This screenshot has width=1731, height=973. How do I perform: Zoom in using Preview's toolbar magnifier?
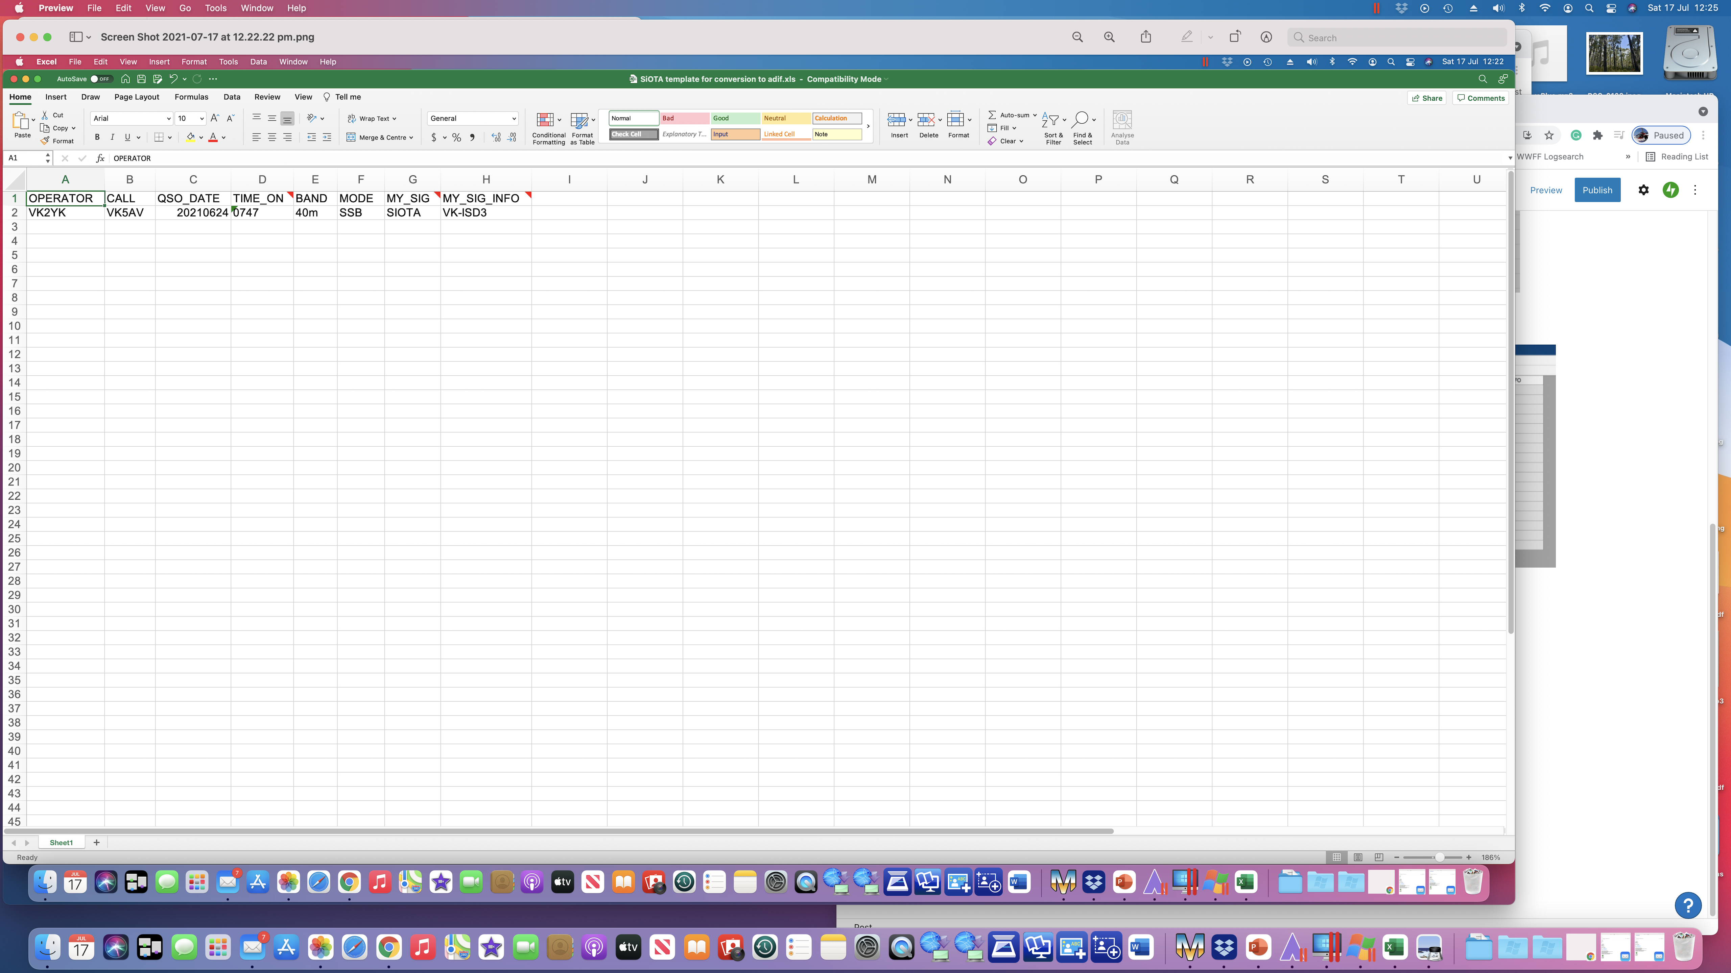click(1109, 38)
